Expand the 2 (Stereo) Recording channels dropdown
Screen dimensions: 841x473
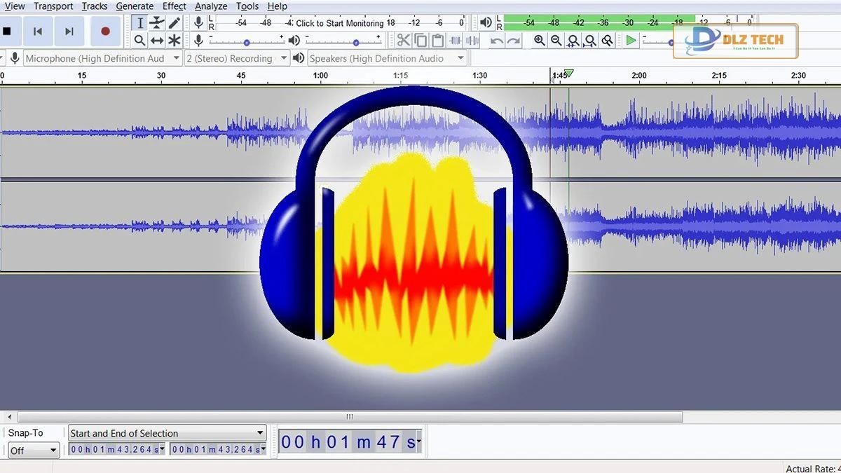pos(236,58)
